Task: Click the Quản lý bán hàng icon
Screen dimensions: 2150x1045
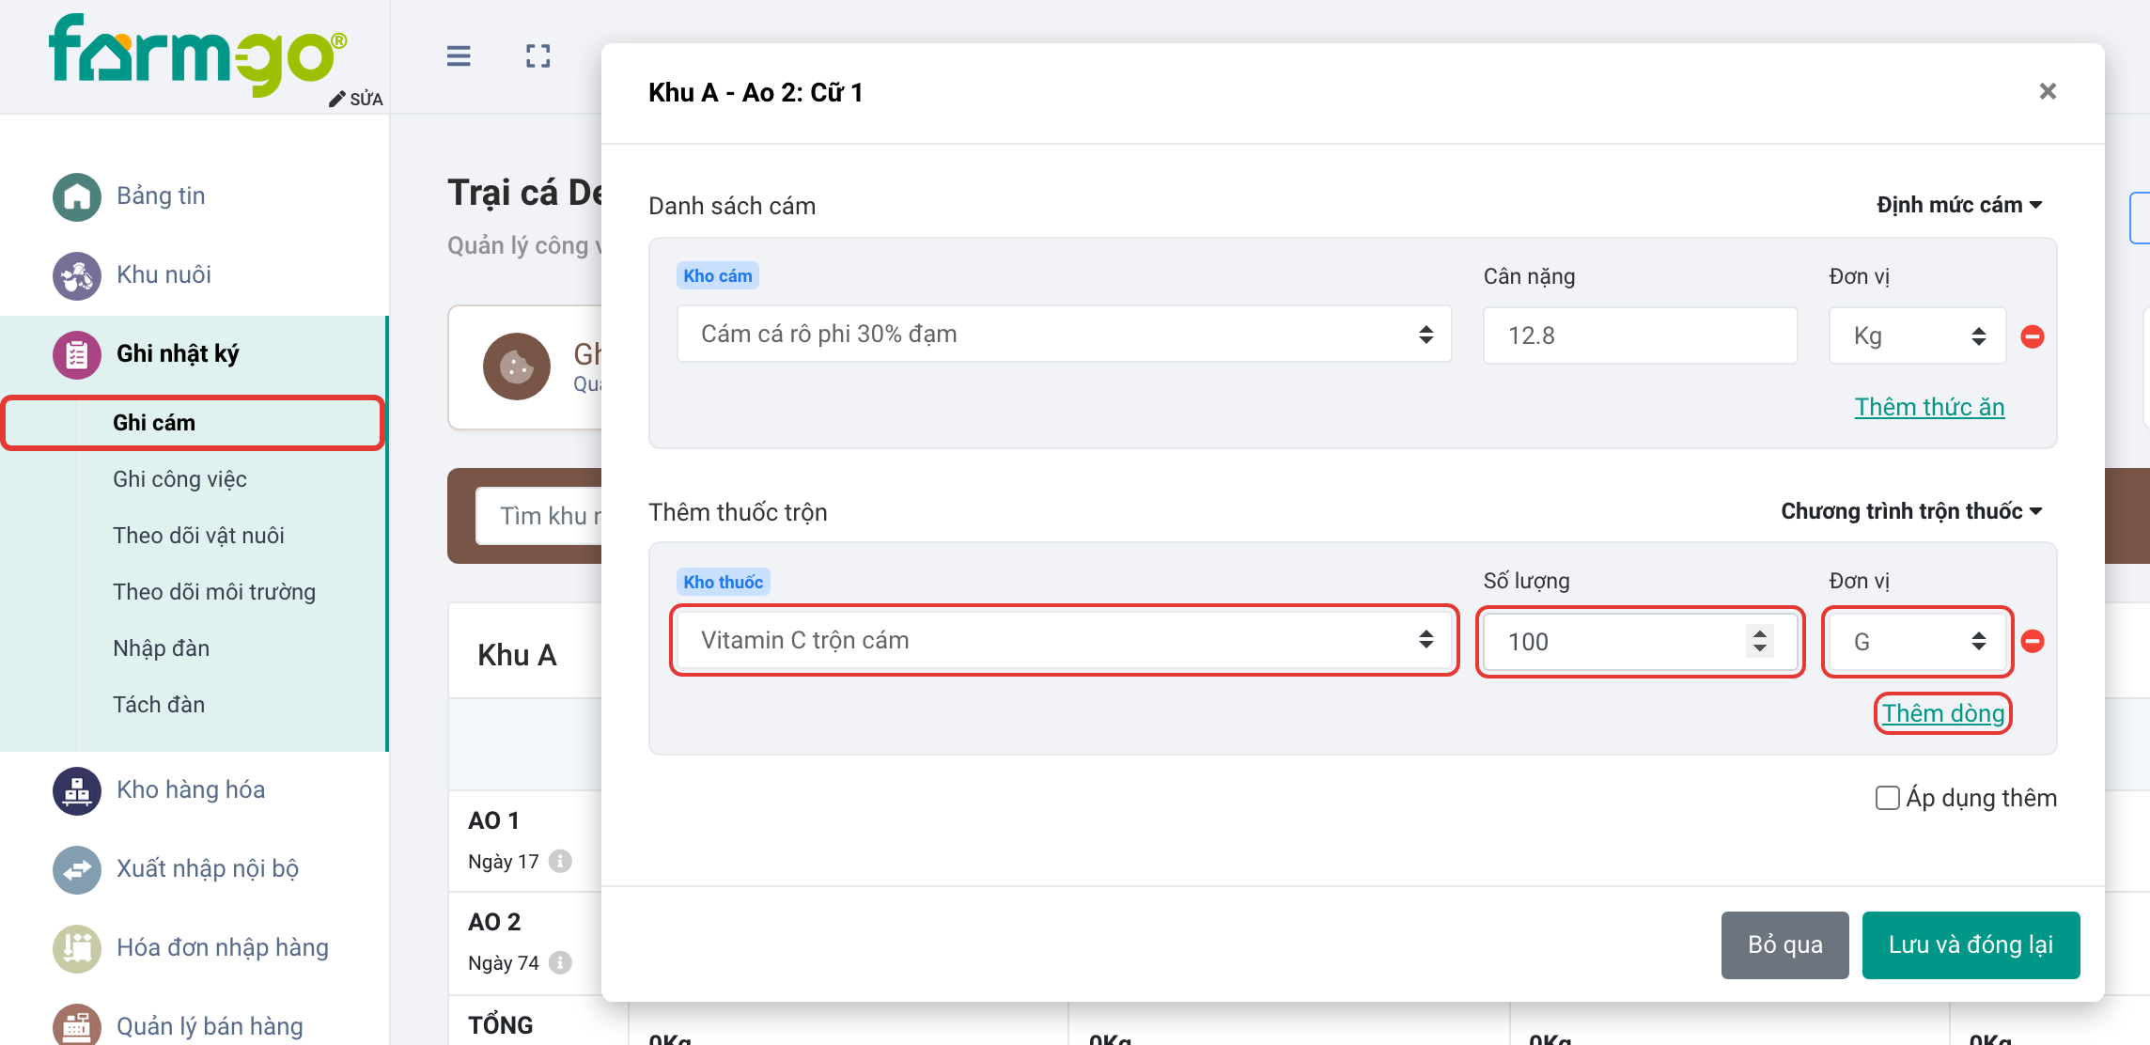Action: pos(77,1024)
